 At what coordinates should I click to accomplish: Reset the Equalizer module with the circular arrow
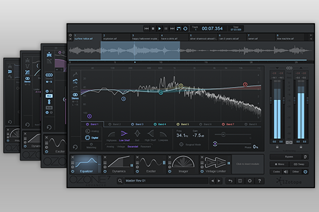(x=75, y=147)
